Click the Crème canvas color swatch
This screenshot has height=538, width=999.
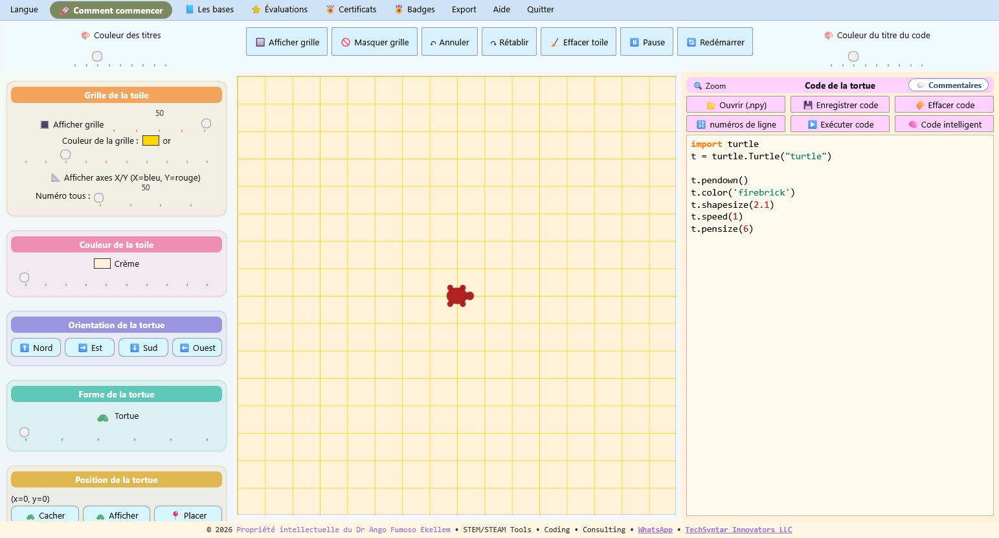102,263
